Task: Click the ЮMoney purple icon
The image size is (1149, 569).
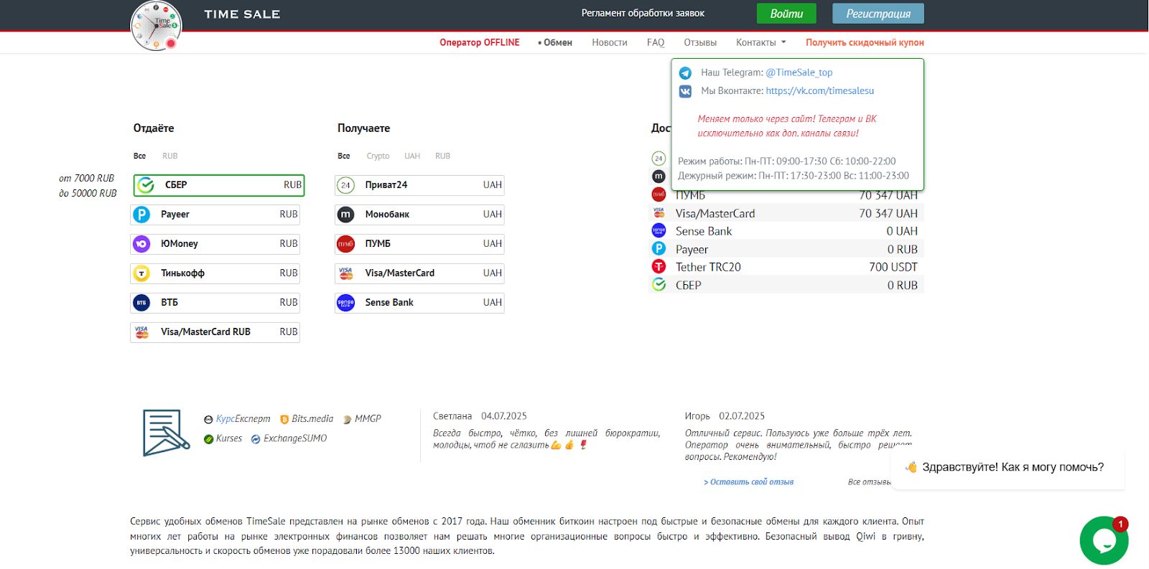Action: pos(141,244)
